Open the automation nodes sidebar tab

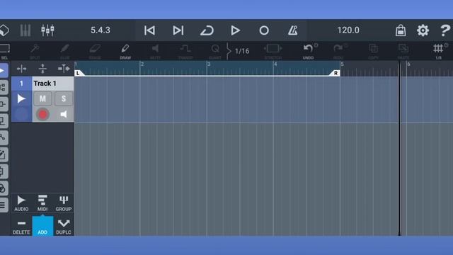[4, 138]
